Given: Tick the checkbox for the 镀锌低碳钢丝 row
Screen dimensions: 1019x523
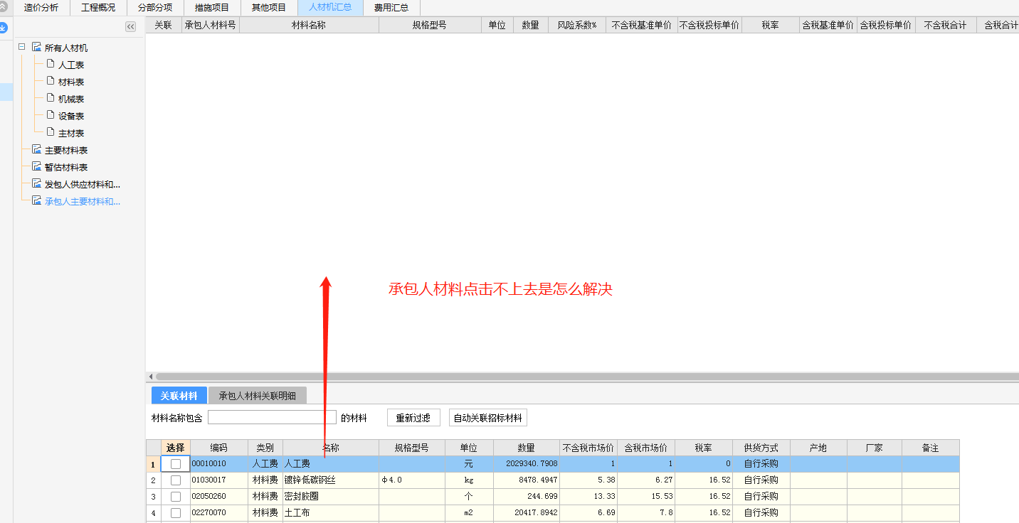Looking at the screenshot, I should (x=176, y=480).
